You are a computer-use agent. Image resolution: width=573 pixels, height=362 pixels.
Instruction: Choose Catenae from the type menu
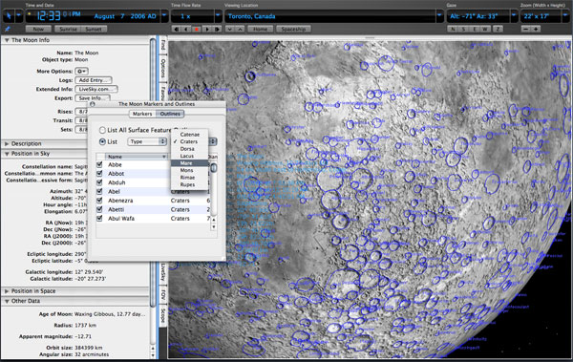(190, 135)
